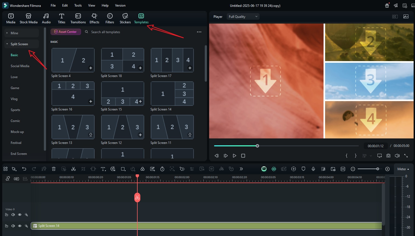Collapse the Split Screen category

coord(22,44)
